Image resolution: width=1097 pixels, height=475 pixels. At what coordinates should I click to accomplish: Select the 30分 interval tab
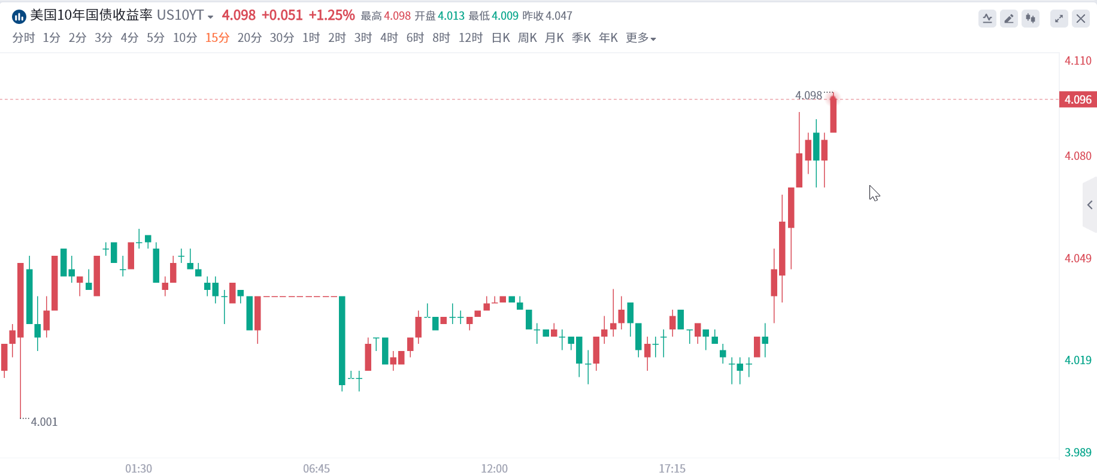click(281, 38)
